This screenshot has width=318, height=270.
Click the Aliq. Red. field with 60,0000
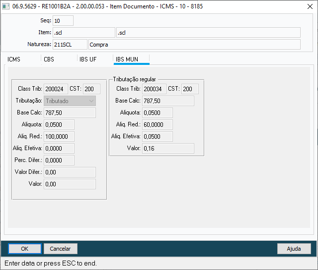158,124
